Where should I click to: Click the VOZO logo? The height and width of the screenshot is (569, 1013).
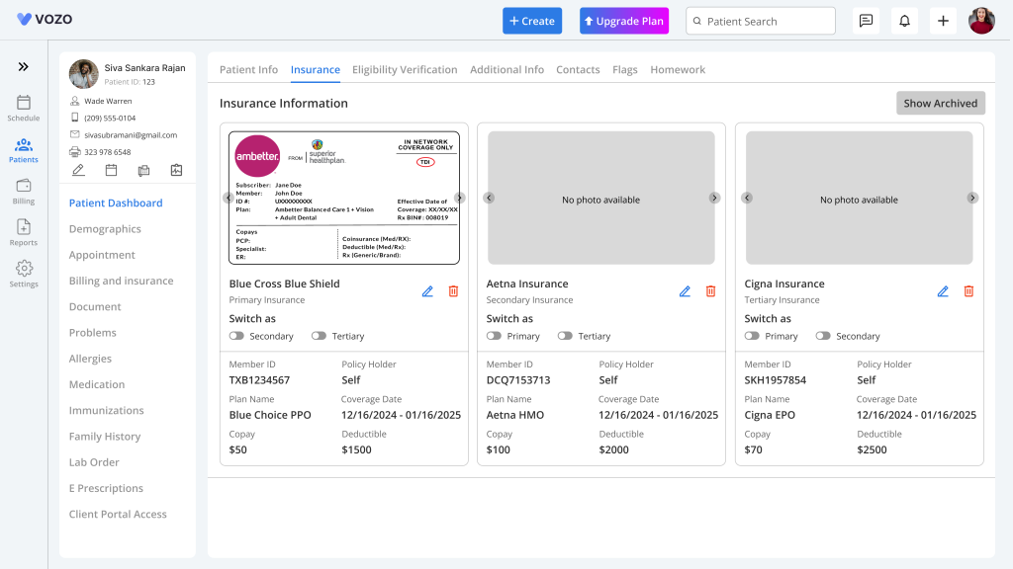coord(45,20)
